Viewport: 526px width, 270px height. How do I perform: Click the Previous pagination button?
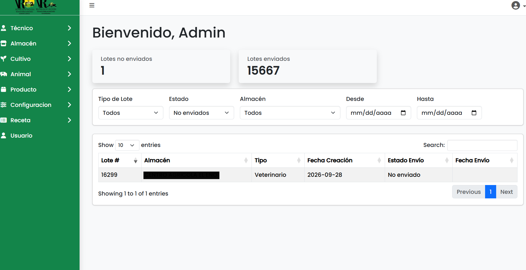(469, 192)
